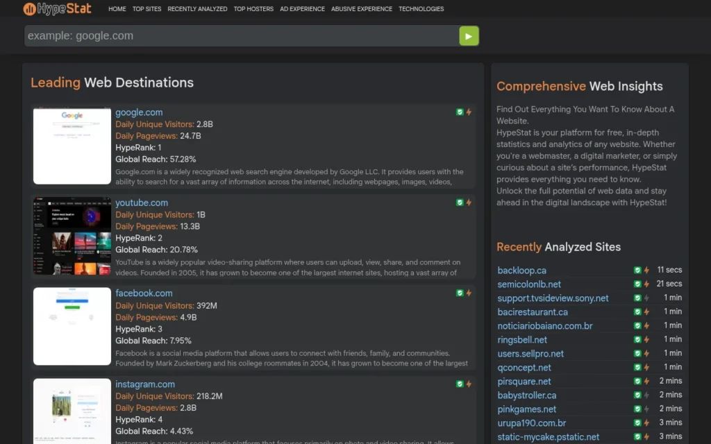
Task: Click the green shield icon on facebook.com card
Action: (x=460, y=293)
